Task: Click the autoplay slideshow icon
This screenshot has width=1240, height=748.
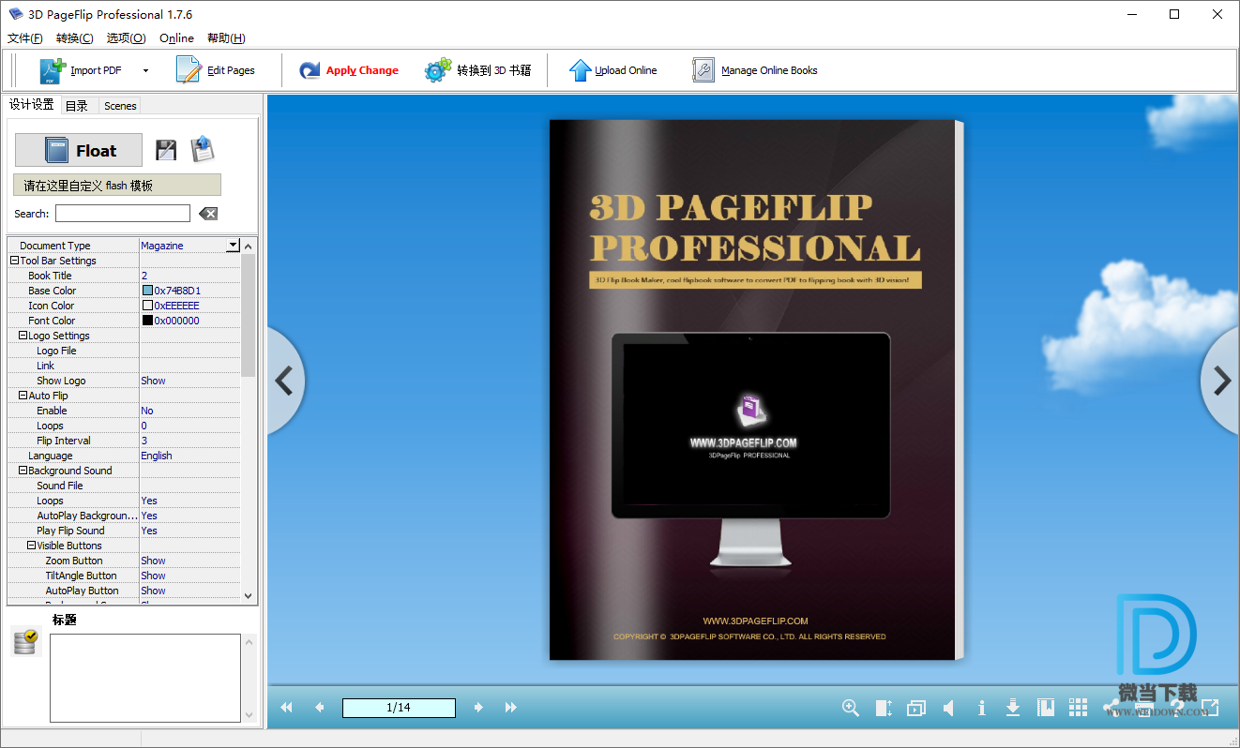Action: (x=916, y=708)
